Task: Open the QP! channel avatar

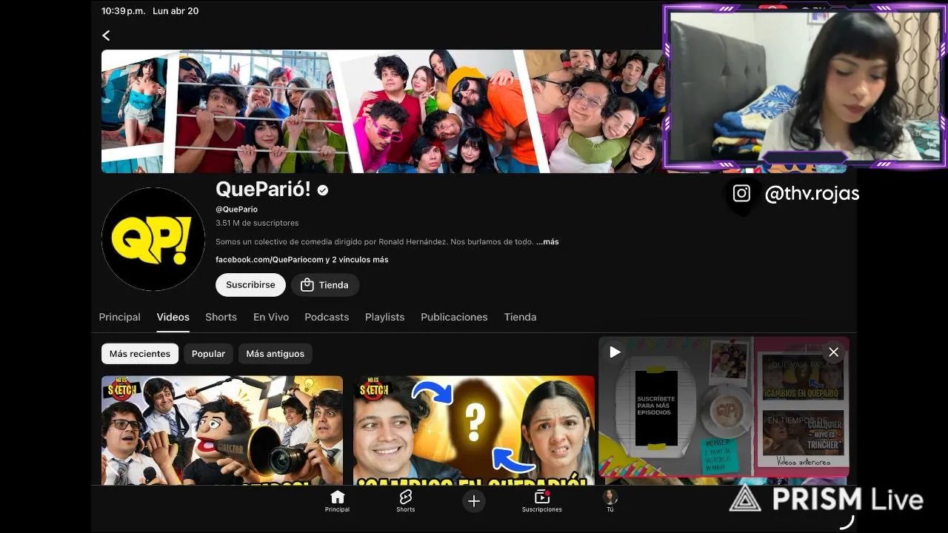Action: pos(153,239)
